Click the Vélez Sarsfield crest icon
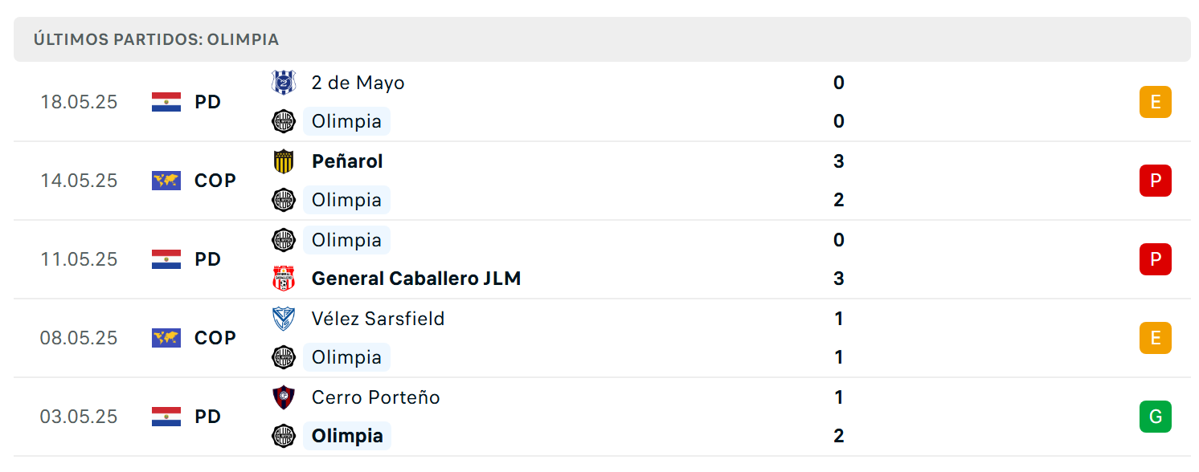The width and height of the screenshot is (1199, 472). tap(284, 319)
